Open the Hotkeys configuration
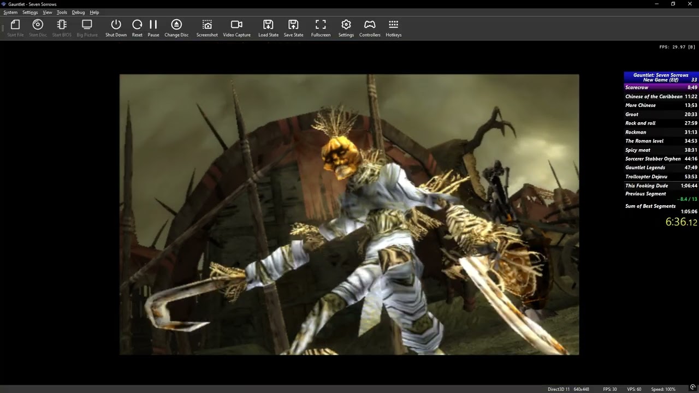 tap(393, 28)
